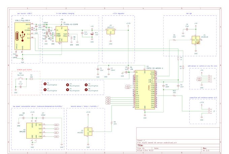Select capacitor C11 beside the battery
This screenshot has width=229, height=154.
tap(82, 33)
